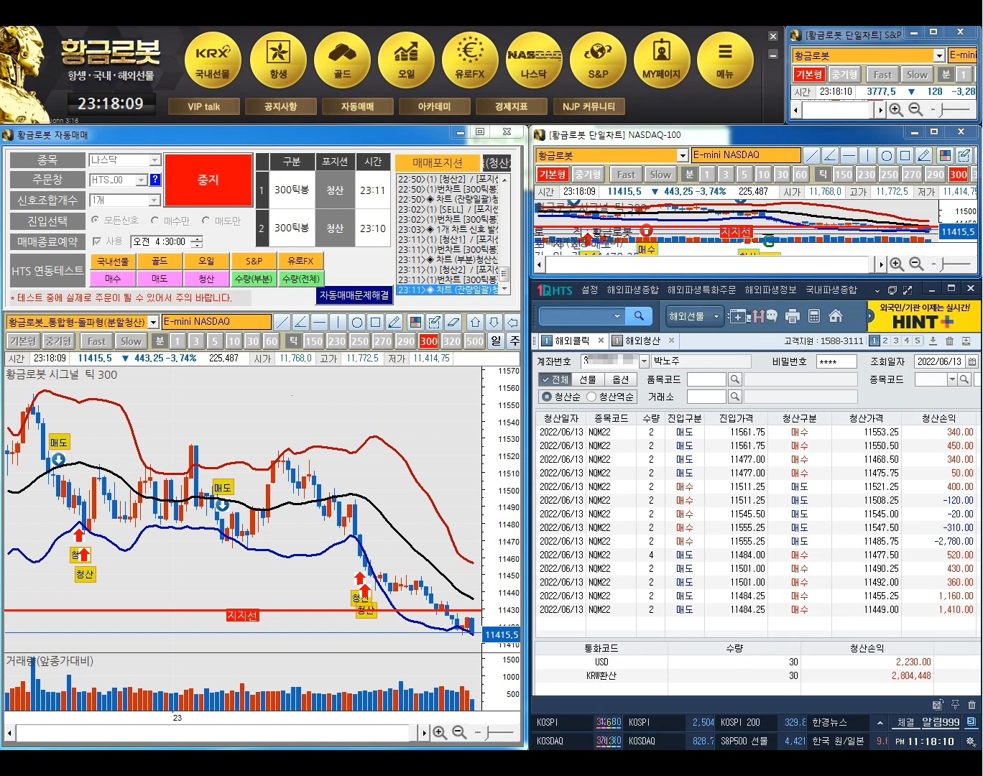The image size is (983, 776).
Task: Open the 오일 market button
Action: (406, 60)
